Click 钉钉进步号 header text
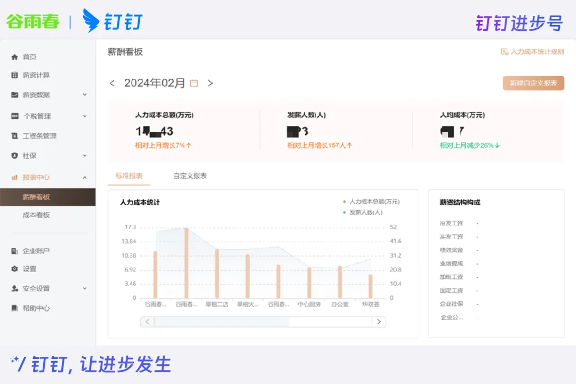Screen dimensions: 576x384 tap(519, 23)
